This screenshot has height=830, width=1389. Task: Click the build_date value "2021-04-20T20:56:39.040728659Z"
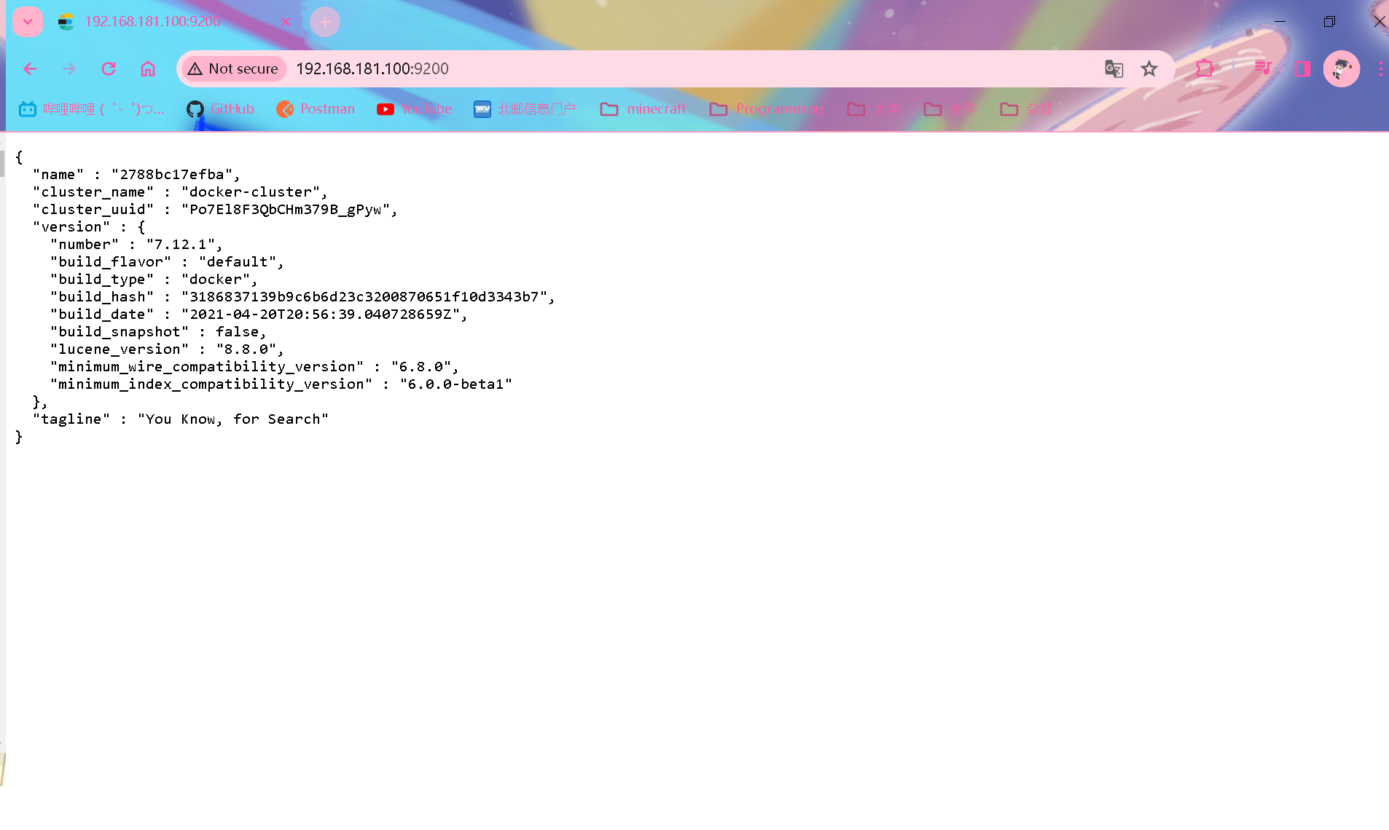click(x=321, y=315)
